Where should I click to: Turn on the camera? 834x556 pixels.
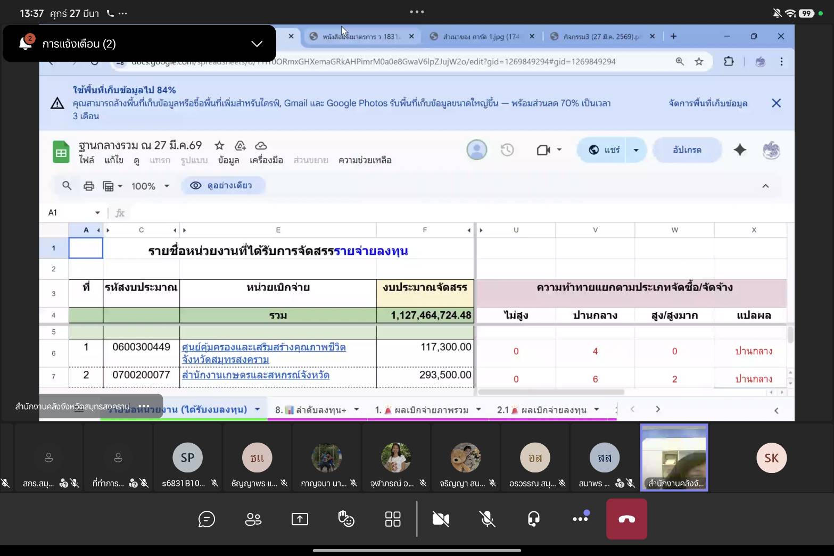(441, 519)
